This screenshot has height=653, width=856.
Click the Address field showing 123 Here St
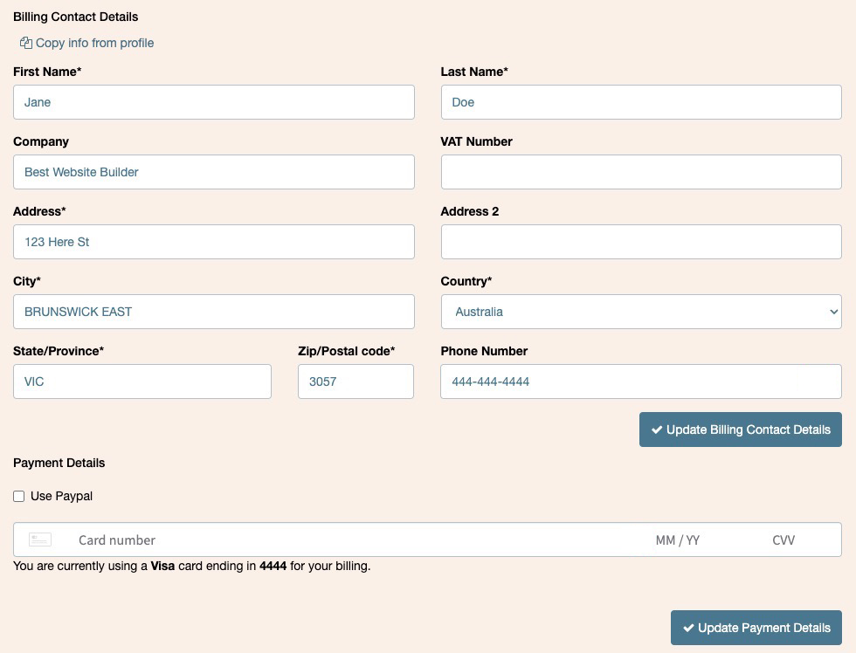pyautogui.click(x=214, y=242)
